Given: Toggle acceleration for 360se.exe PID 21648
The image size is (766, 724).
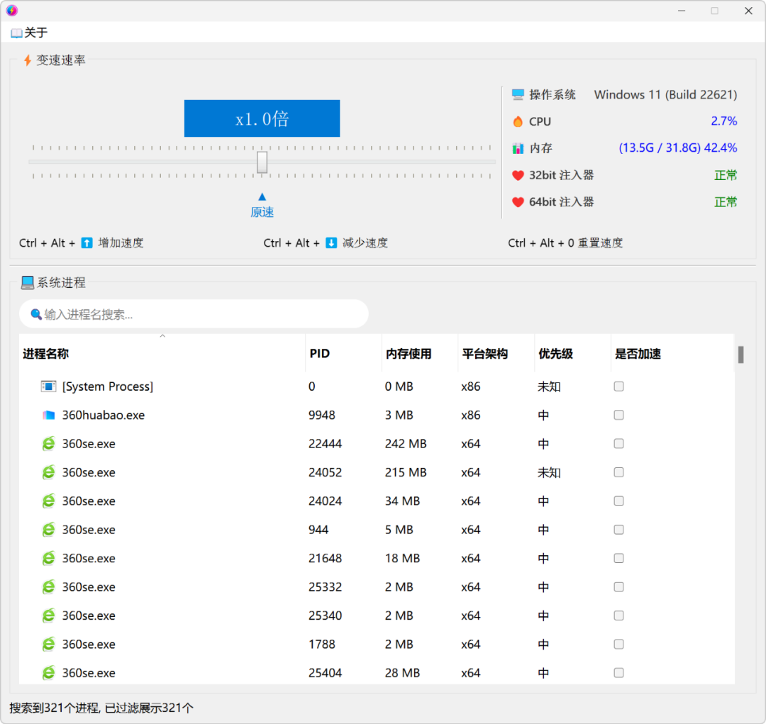Looking at the screenshot, I should click(618, 558).
